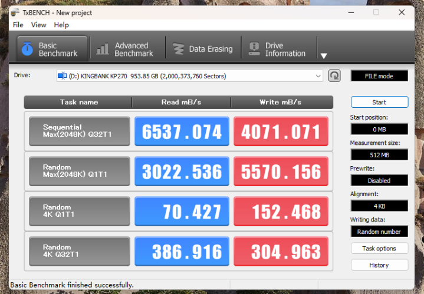
Task: Change the Prewrite Disabled setting
Action: 379,180
